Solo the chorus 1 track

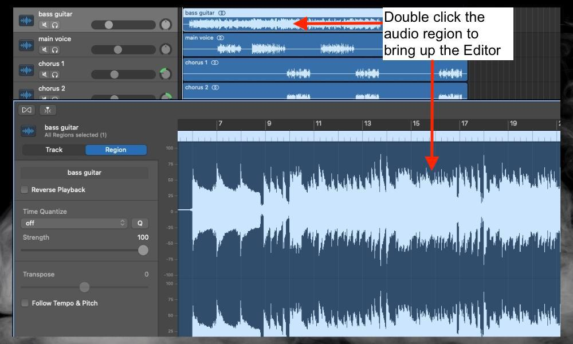tap(55, 75)
